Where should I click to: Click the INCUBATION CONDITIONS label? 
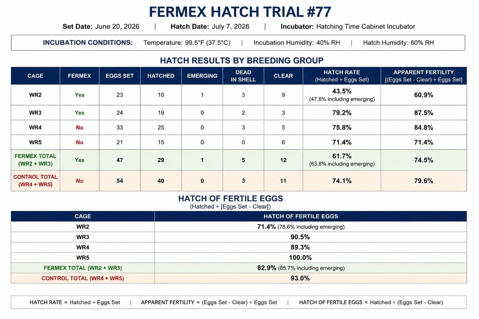pyautogui.click(x=88, y=43)
